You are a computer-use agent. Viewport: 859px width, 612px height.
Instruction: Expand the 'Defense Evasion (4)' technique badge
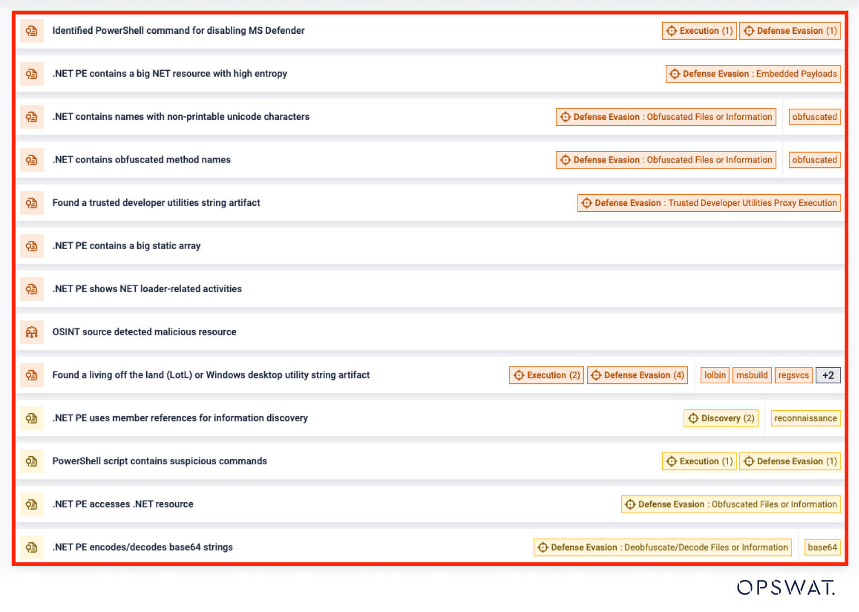pos(637,375)
